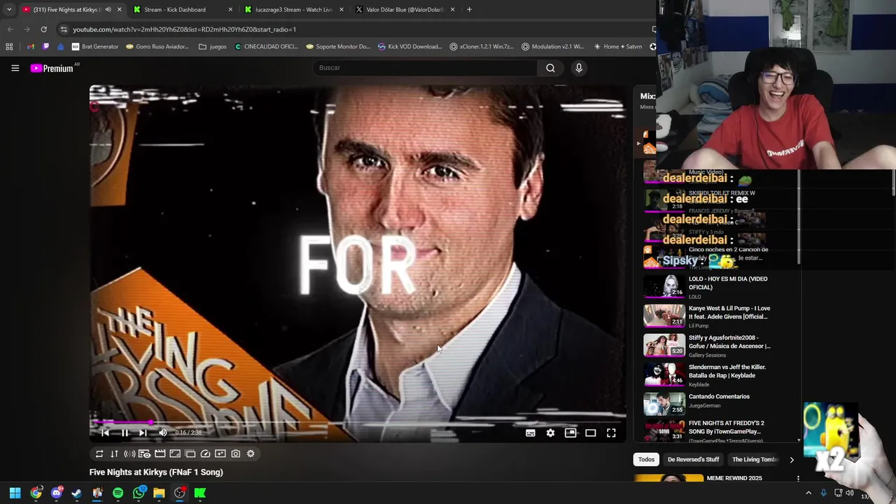Viewport: 896px width, 504px height.
Task: Open the Gorro Ruso Aviador bookmark
Action: (x=157, y=47)
